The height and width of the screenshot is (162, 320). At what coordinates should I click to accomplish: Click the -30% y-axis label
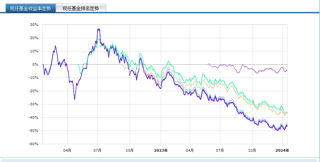[x=33, y=104]
